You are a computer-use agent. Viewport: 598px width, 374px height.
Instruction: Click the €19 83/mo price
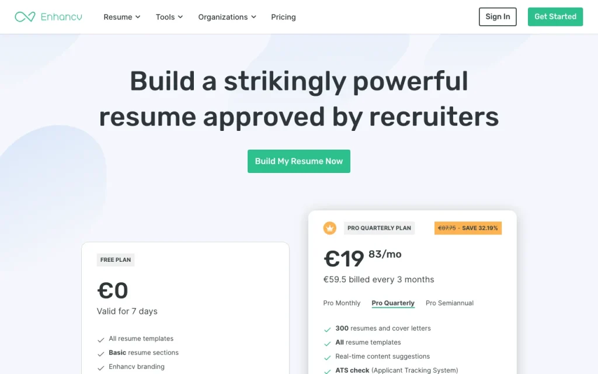coord(362,258)
